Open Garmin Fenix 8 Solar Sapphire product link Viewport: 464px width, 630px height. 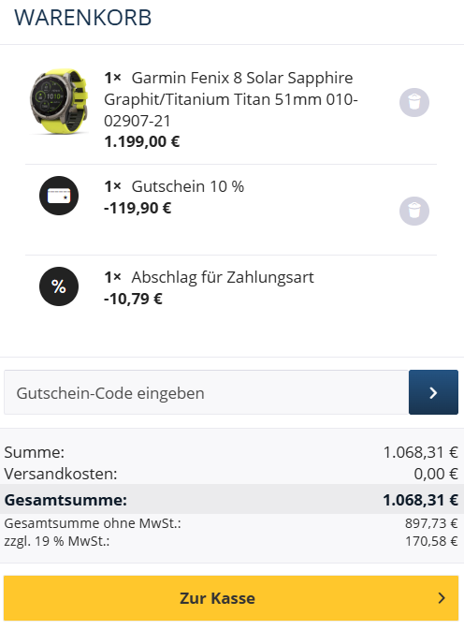(x=231, y=99)
